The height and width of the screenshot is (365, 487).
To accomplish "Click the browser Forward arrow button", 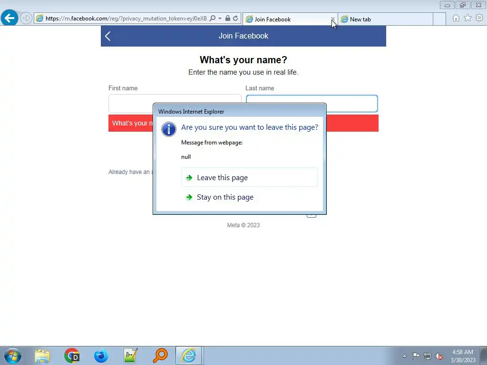I will [x=26, y=19].
